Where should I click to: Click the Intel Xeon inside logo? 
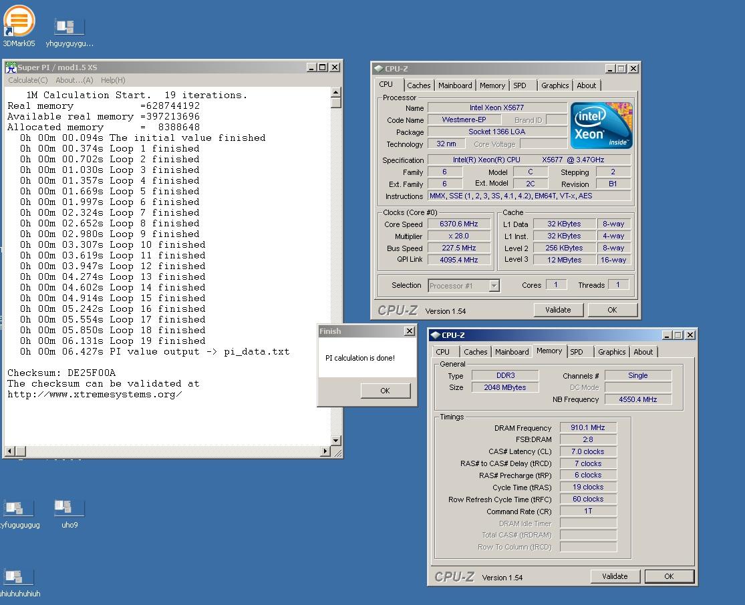pyautogui.click(x=601, y=126)
